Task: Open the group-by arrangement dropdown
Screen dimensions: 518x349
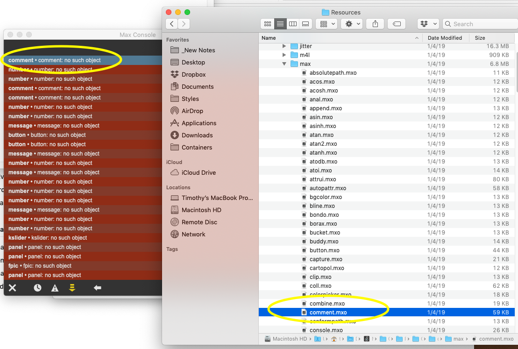Action: (x=326, y=24)
